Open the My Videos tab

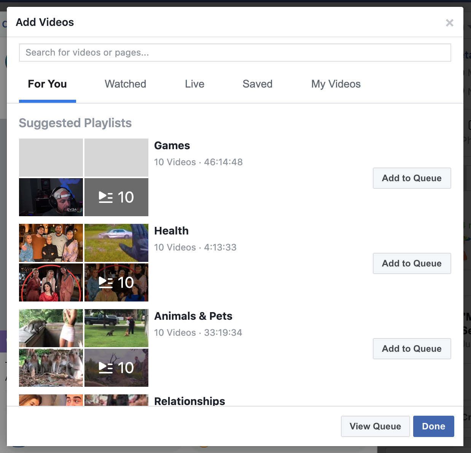coord(336,84)
